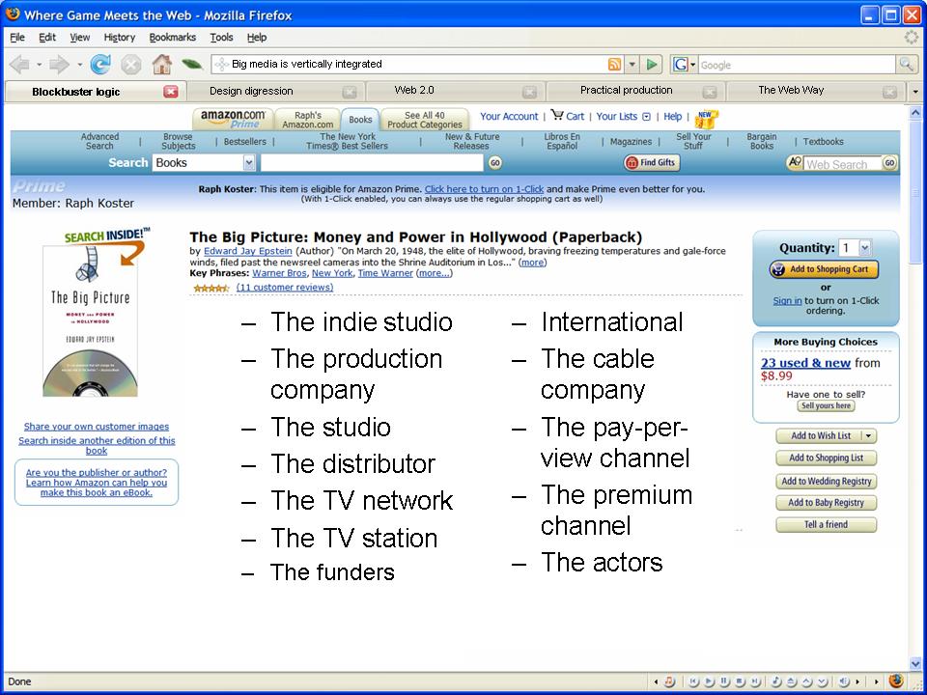Screen dimensions: 927x695
Task: Open the File menu
Action: point(17,38)
